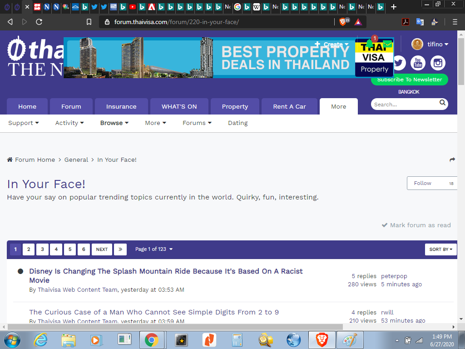Click the Brave Rewards triangle icon
This screenshot has height=349, width=465.
pyautogui.click(x=358, y=22)
